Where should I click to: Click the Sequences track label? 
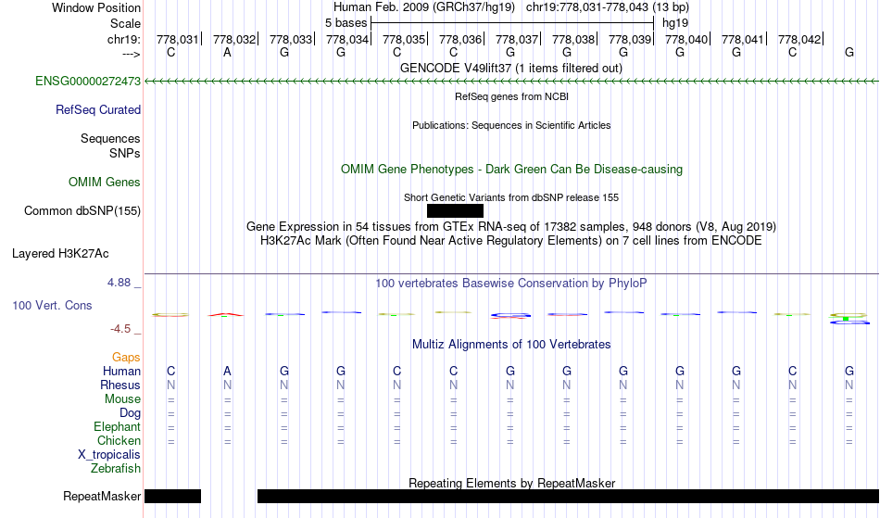point(110,139)
